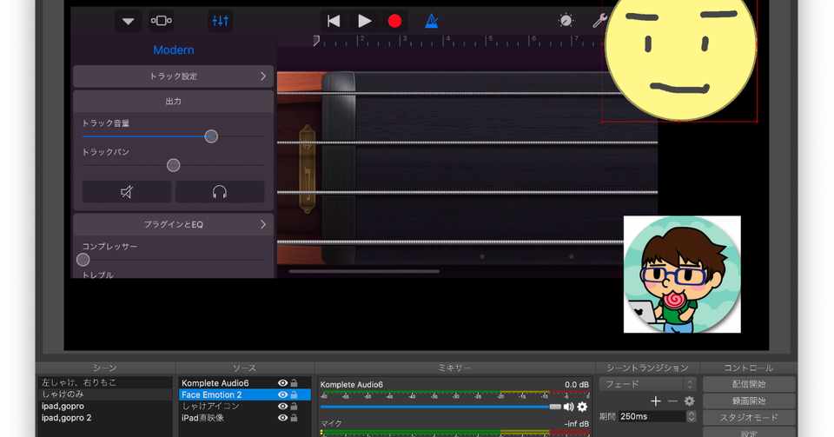Screen dimensions: 834x437
Task: Remove transition with the minus icon
Action: (672, 401)
